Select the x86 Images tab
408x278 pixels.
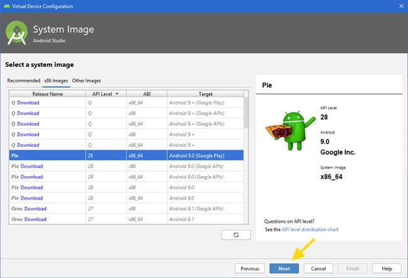pos(56,81)
